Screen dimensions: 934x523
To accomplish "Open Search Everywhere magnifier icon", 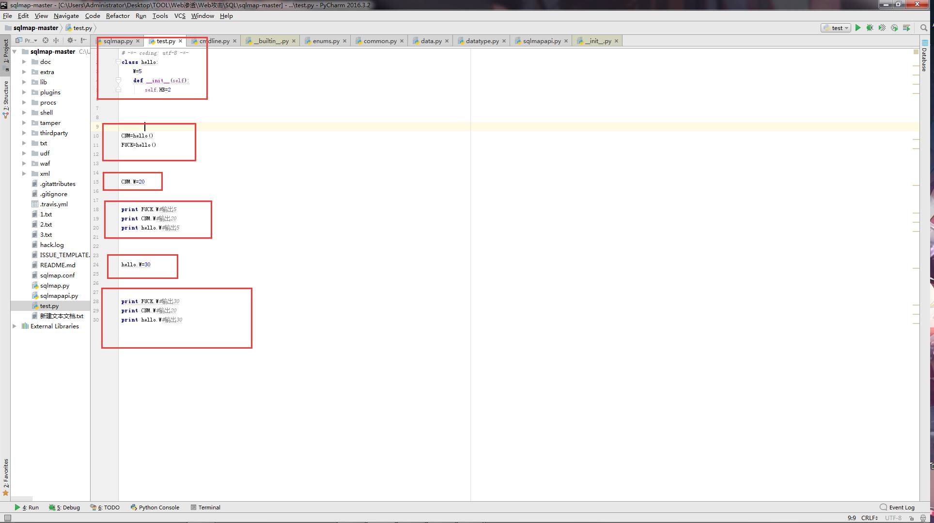I will tap(923, 28).
